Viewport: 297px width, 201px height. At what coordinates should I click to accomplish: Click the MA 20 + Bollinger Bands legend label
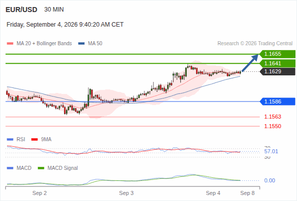[44, 44]
